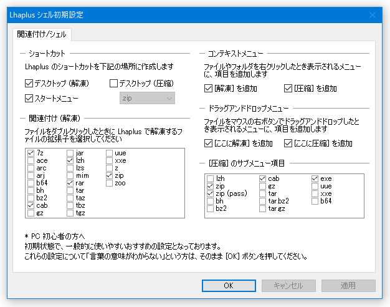The height and width of the screenshot is (307, 390).
Task: Check ace in association list
Action: (x=31, y=160)
